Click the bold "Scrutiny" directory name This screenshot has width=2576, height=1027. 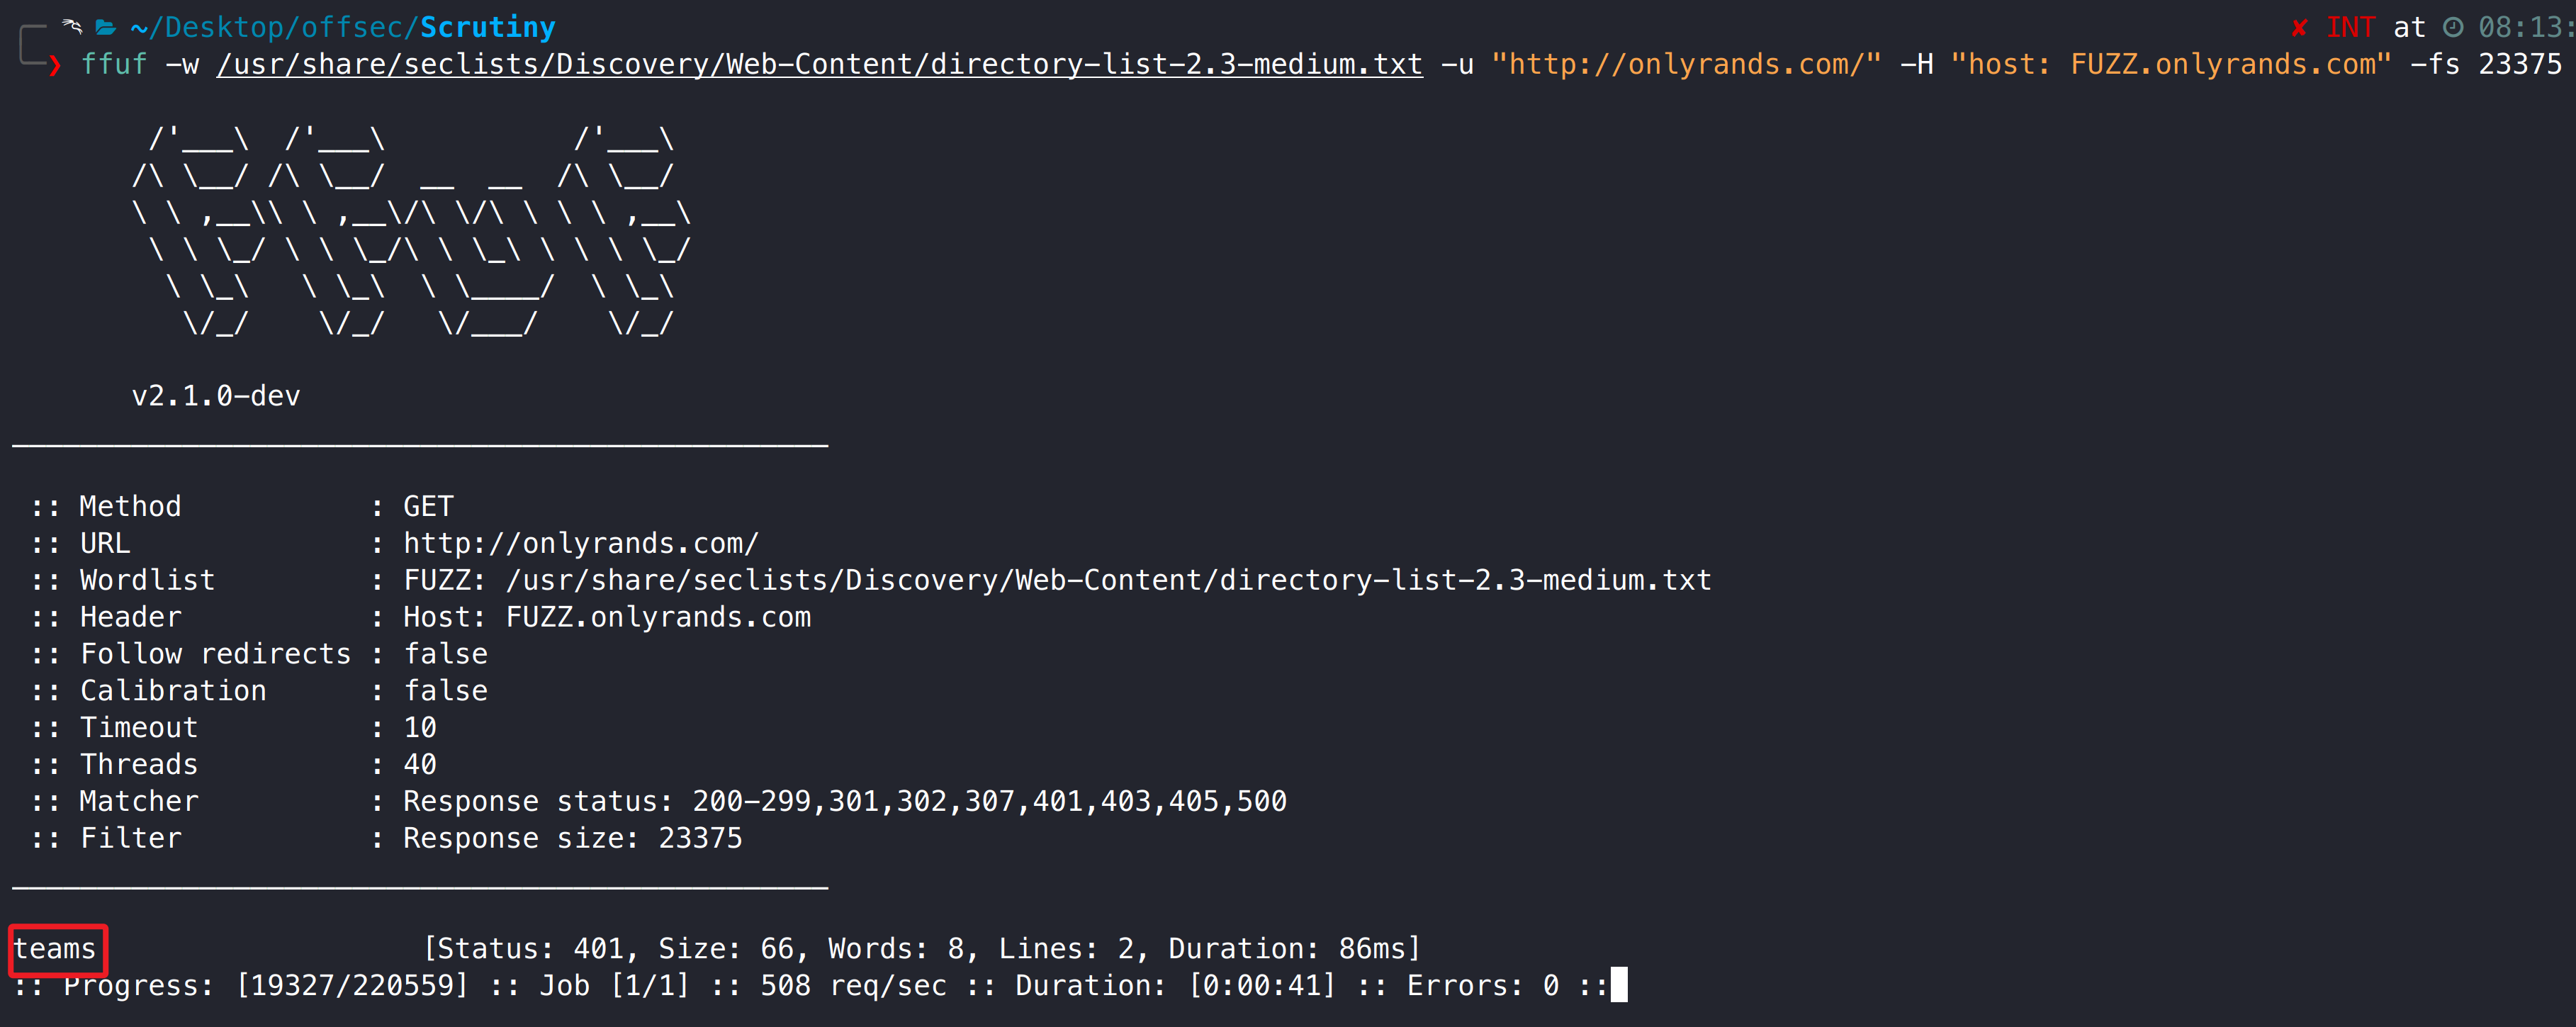[x=487, y=27]
